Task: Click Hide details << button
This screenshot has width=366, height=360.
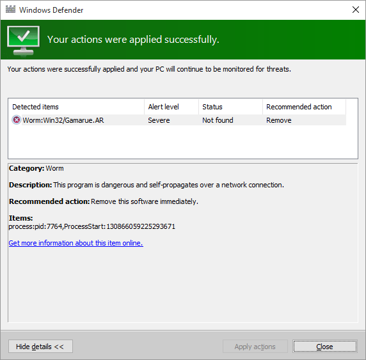Action: [x=40, y=347]
